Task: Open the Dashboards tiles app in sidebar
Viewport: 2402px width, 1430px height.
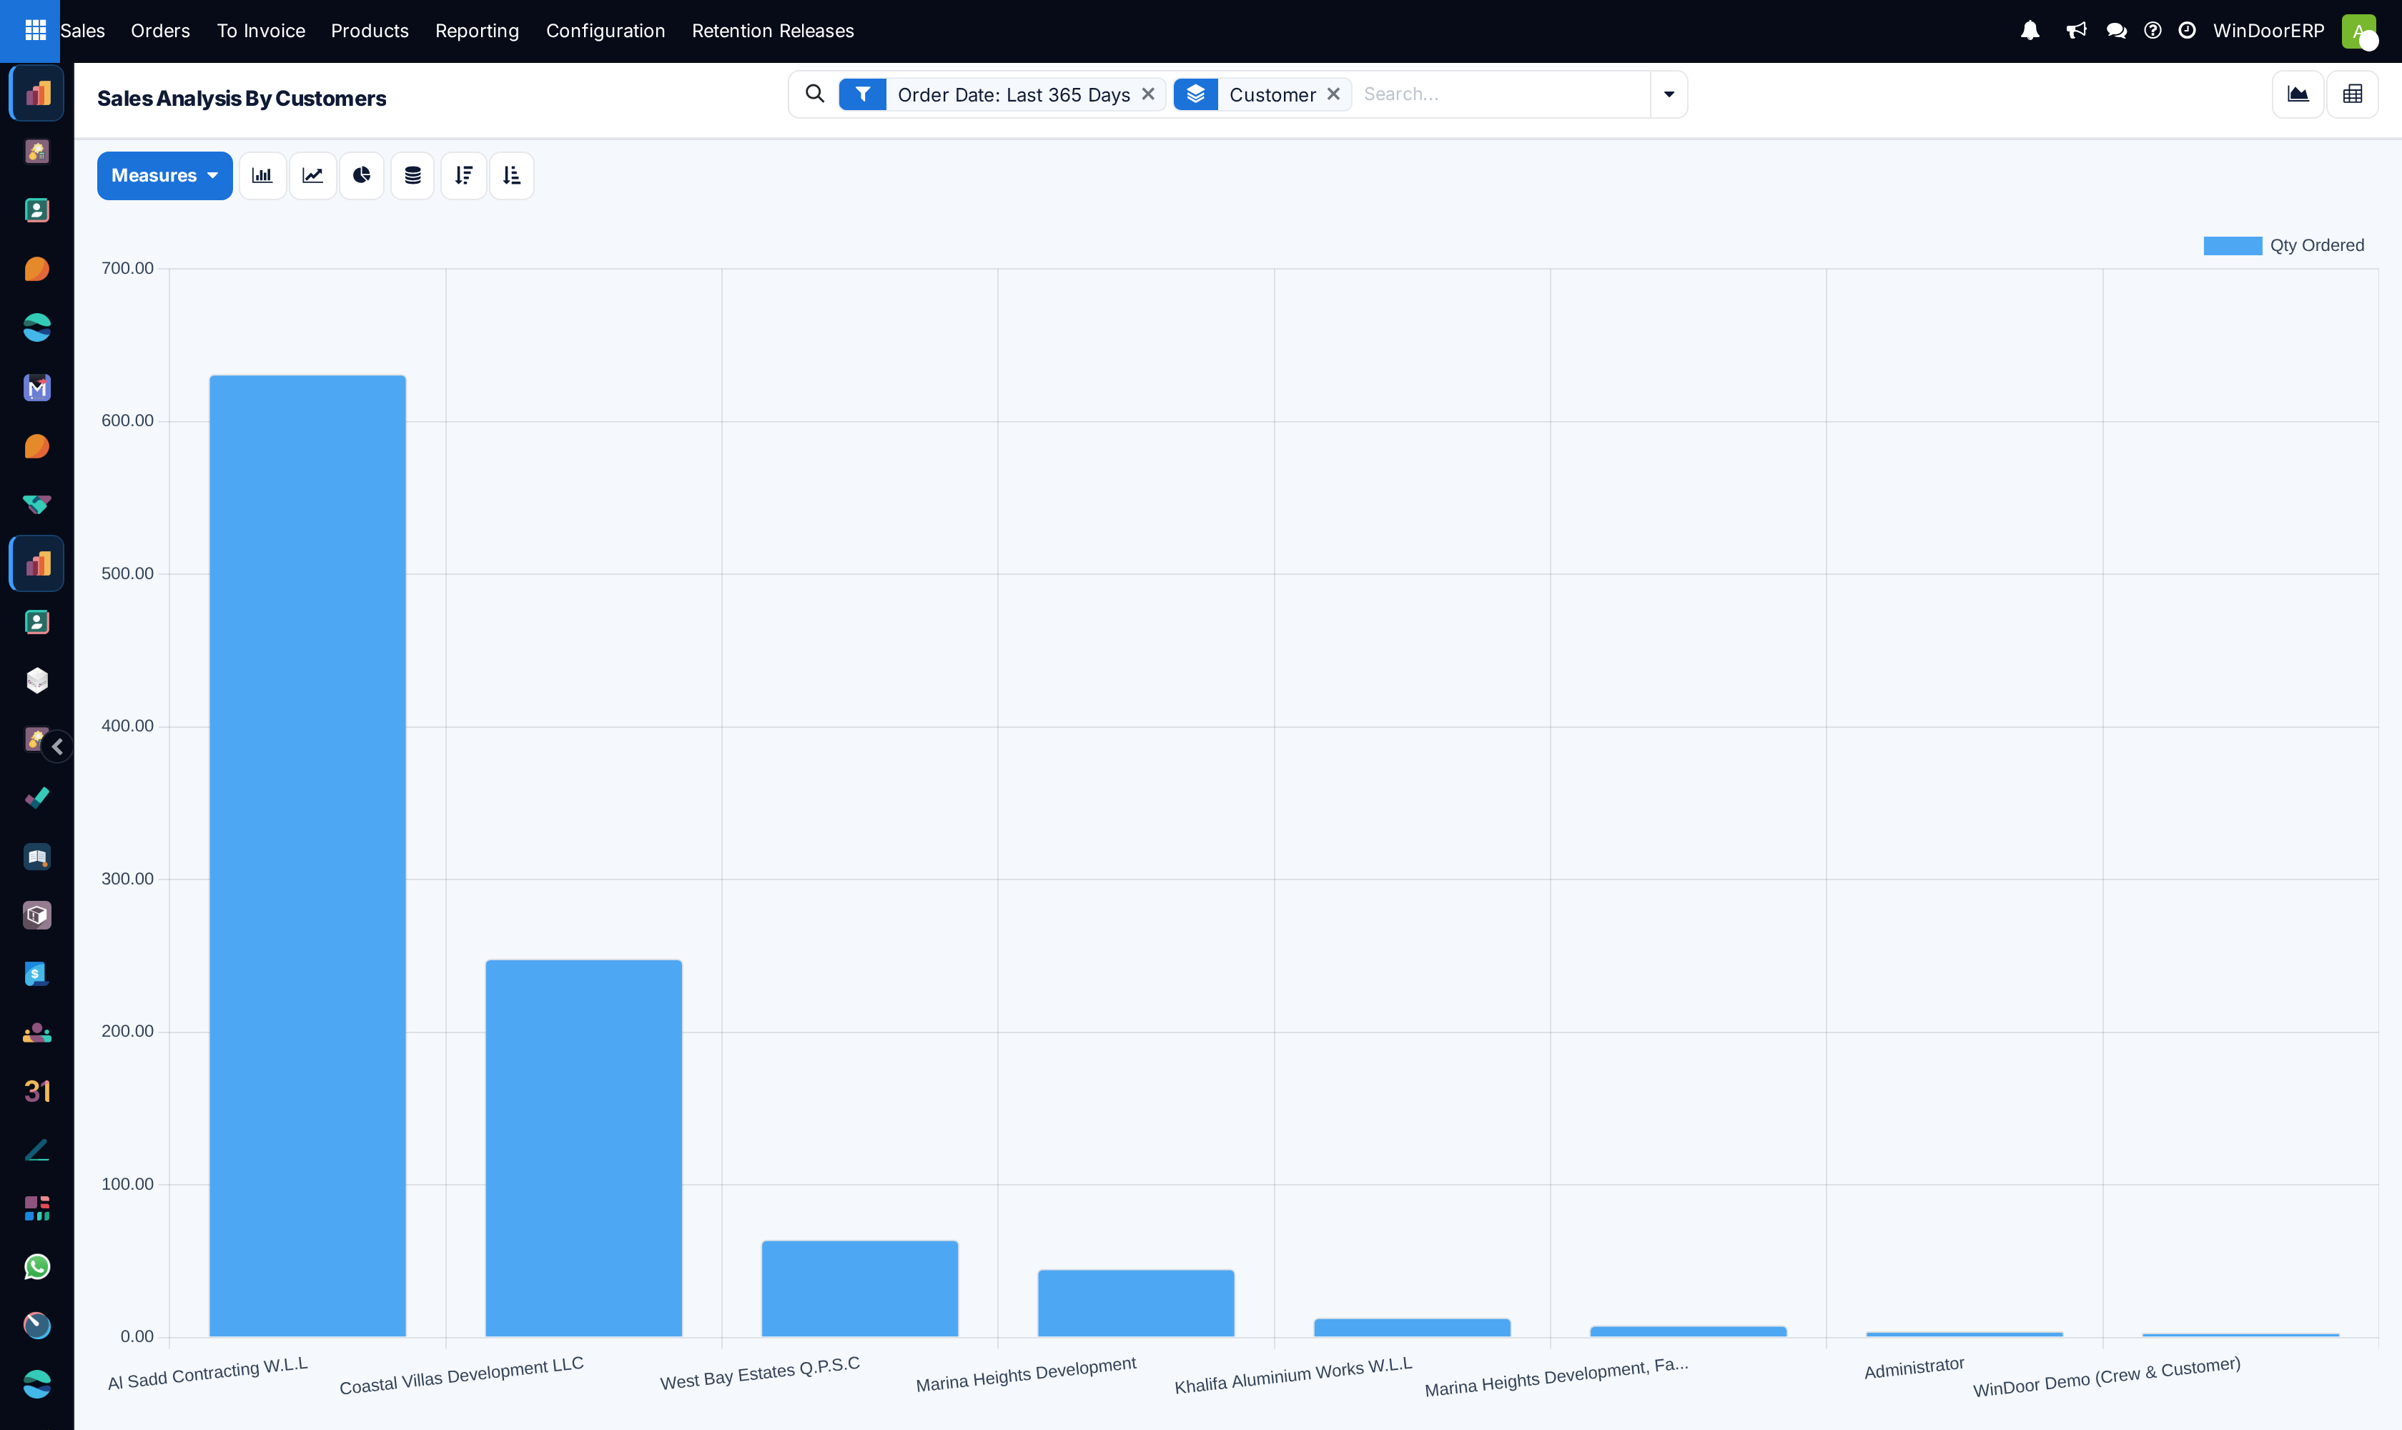Action: pos(36,1208)
